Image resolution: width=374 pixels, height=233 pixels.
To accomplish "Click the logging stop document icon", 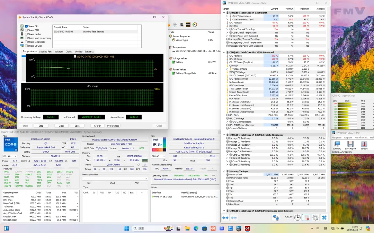I will tap(306, 217).
